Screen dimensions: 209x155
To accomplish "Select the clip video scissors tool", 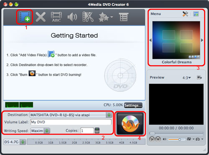I will pos(88,17).
